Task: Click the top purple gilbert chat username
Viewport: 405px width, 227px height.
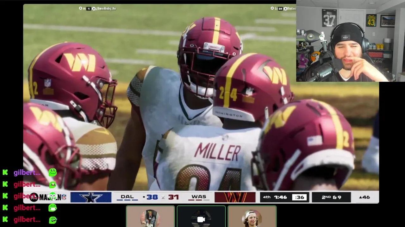Action: pos(27,172)
